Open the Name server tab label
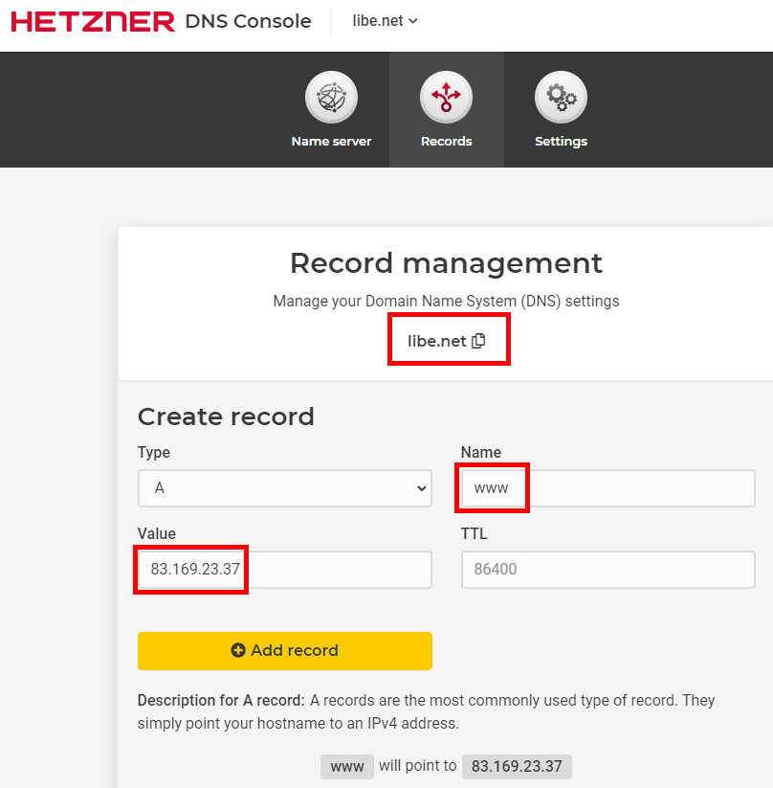The width and height of the screenshot is (773, 788). pyautogui.click(x=331, y=142)
